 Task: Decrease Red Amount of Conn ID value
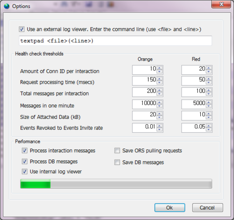pyautogui.click(x=209, y=71)
